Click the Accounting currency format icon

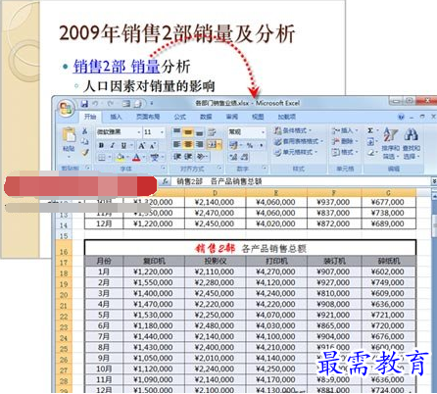tap(233, 145)
